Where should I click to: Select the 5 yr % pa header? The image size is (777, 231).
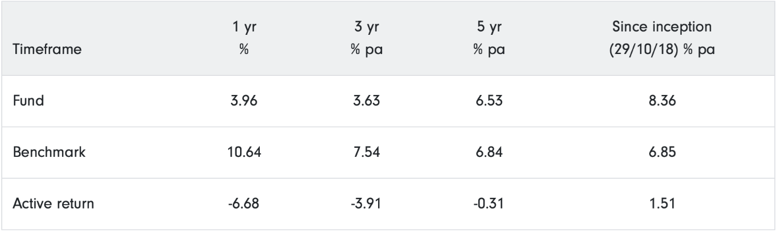tap(488, 38)
